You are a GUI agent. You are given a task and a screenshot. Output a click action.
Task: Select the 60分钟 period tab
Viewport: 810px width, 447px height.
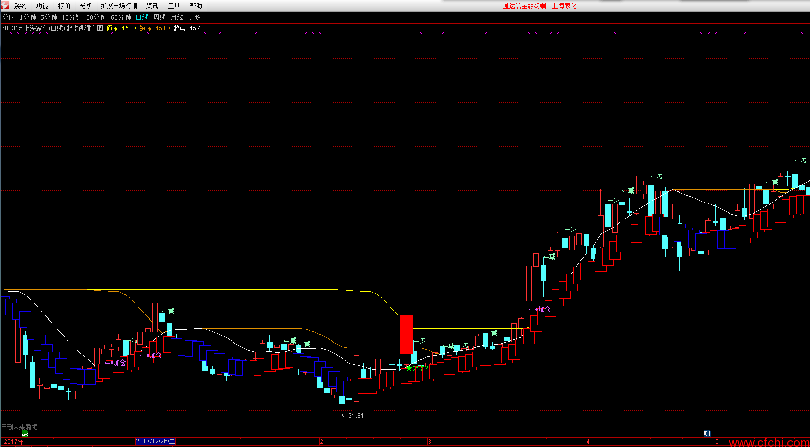(121, 17)
